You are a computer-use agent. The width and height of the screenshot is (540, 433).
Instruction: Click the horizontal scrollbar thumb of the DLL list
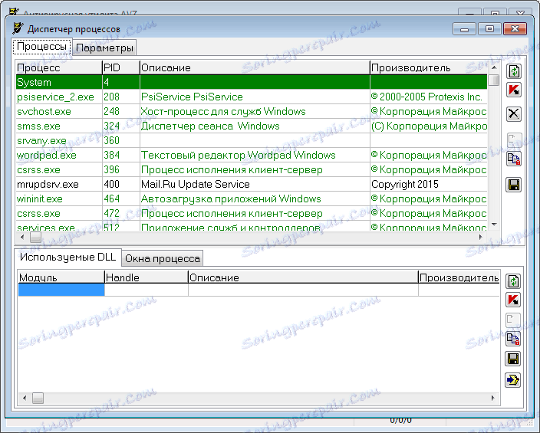pos(38,398)
